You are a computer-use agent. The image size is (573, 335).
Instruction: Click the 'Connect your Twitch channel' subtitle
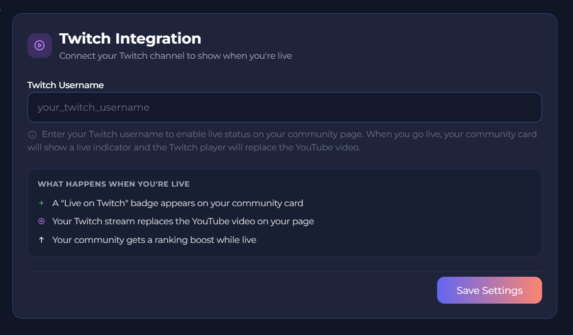[x=175, y=55]
